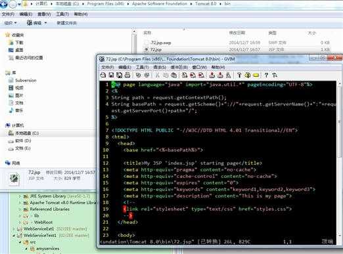Click the question mark Help icon in GVIM
The image size is (343, 254).
coord(266,75)
